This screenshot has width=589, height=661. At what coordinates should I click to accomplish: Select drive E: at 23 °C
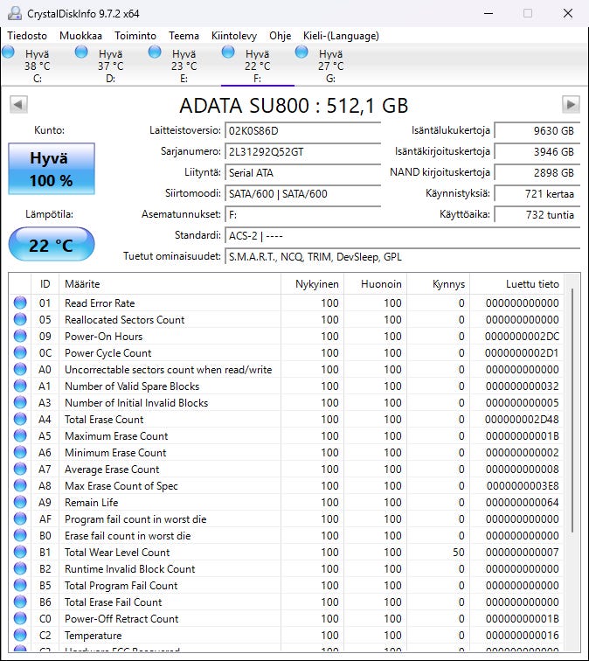coord(156,52)
